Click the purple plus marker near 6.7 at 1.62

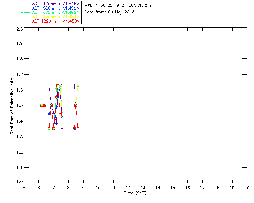(49, 86)
